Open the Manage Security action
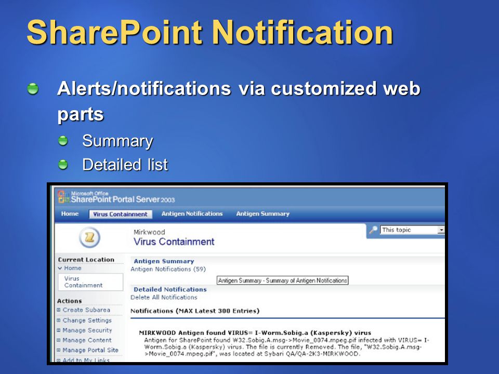The width and height of the screenshot is (499, 374). click(x=87, y=330)
